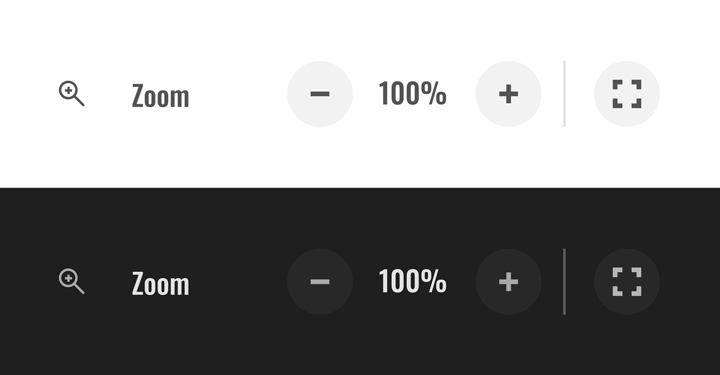This screenshot has height=375, width=720.
Task: Click the 100% zoom value on white background
Action: [413, 94]
